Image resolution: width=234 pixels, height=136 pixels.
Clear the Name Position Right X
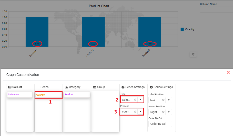coord(163,112)
